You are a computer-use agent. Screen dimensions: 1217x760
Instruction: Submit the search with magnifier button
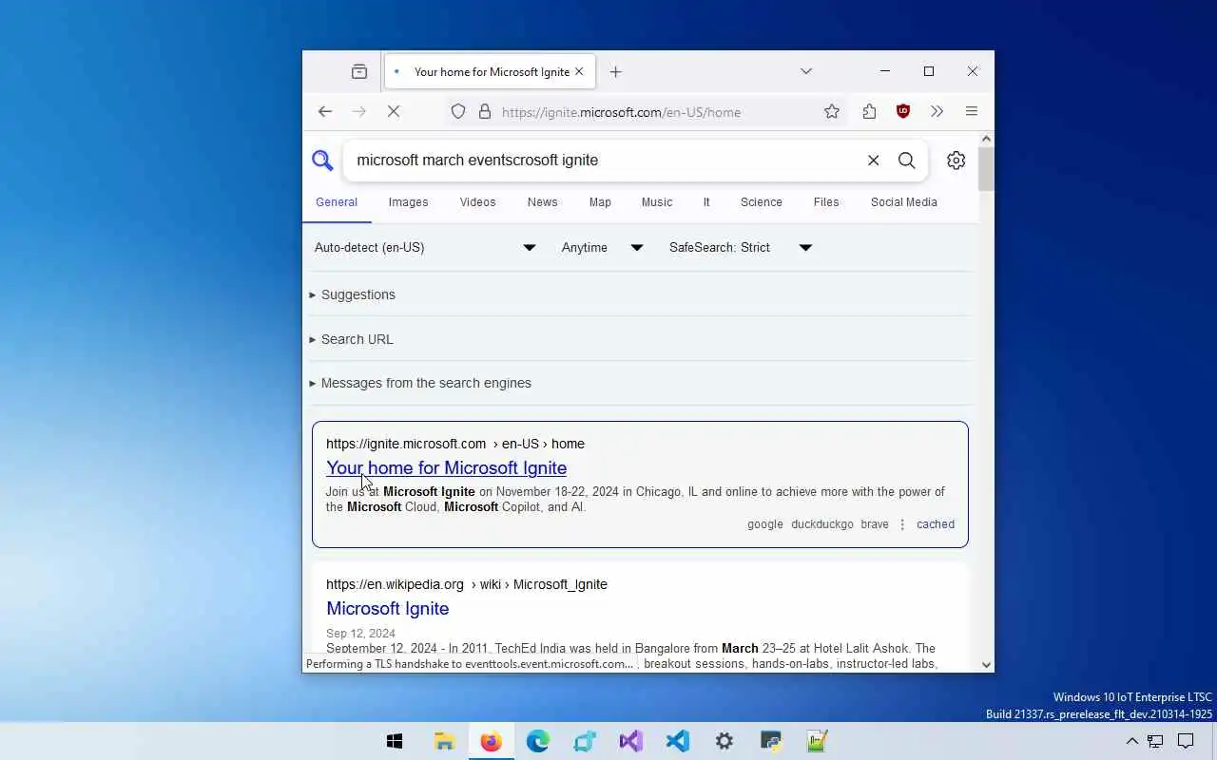coord(907,161)
